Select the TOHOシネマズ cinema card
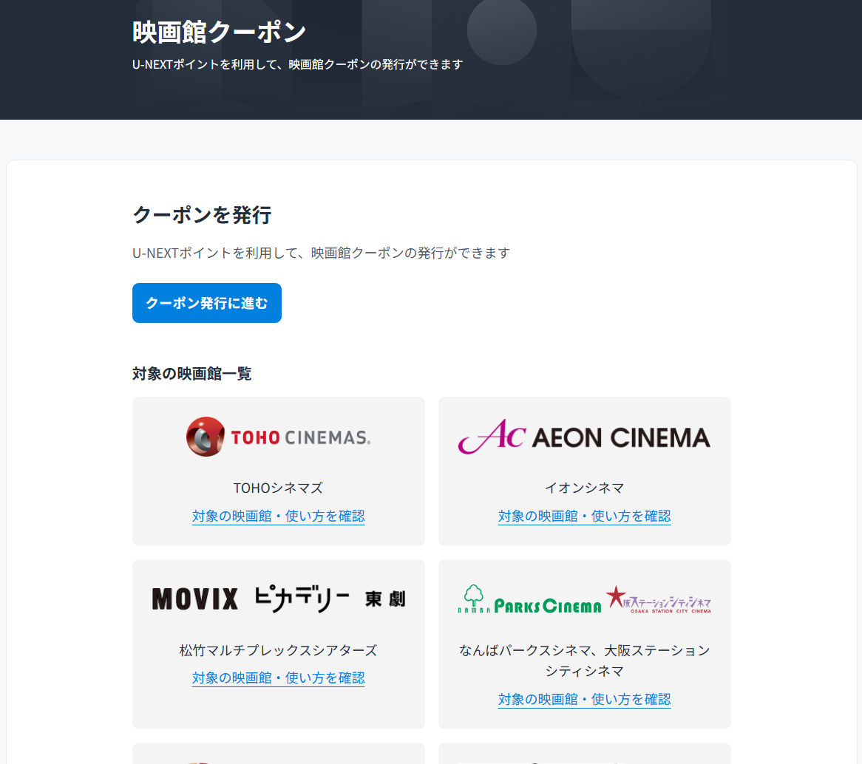This screenshot has height=764, width=862. tap(278, 471)
